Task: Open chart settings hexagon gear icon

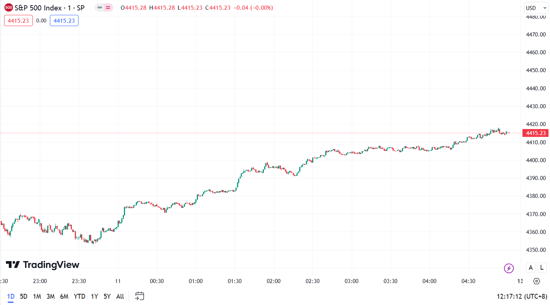Action: click(536, 281)
